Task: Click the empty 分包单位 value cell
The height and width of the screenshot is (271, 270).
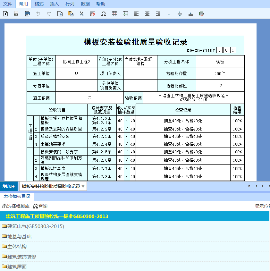Action: coord(76,86)
